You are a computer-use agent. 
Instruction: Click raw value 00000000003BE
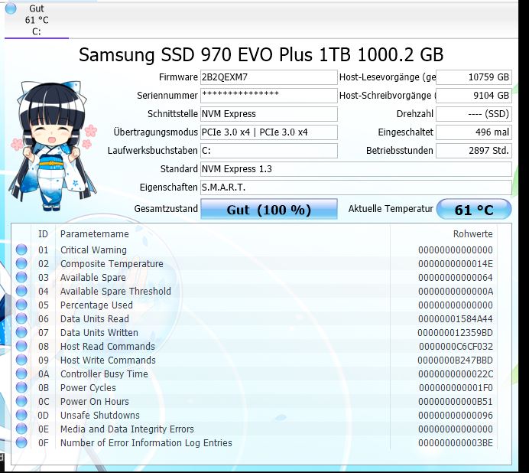click(456, 443)
